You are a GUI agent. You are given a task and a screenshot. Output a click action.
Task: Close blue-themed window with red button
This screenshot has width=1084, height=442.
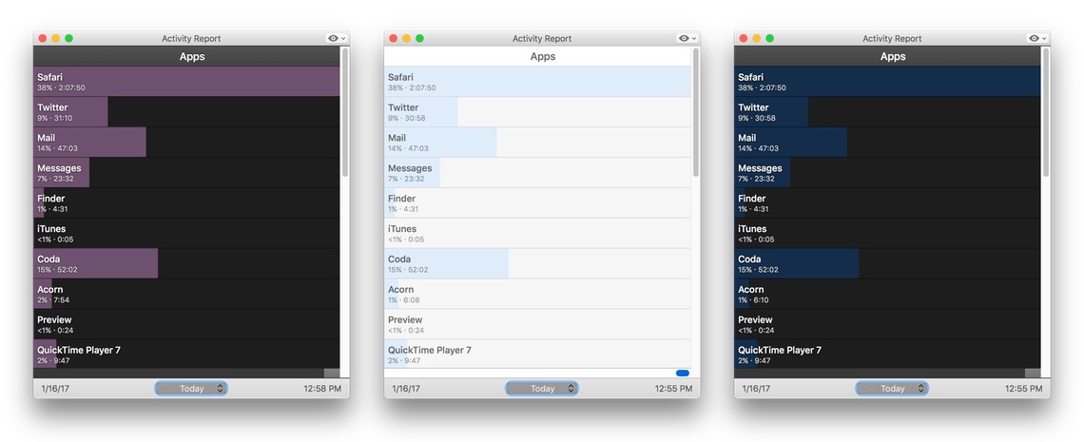point(744,39)
